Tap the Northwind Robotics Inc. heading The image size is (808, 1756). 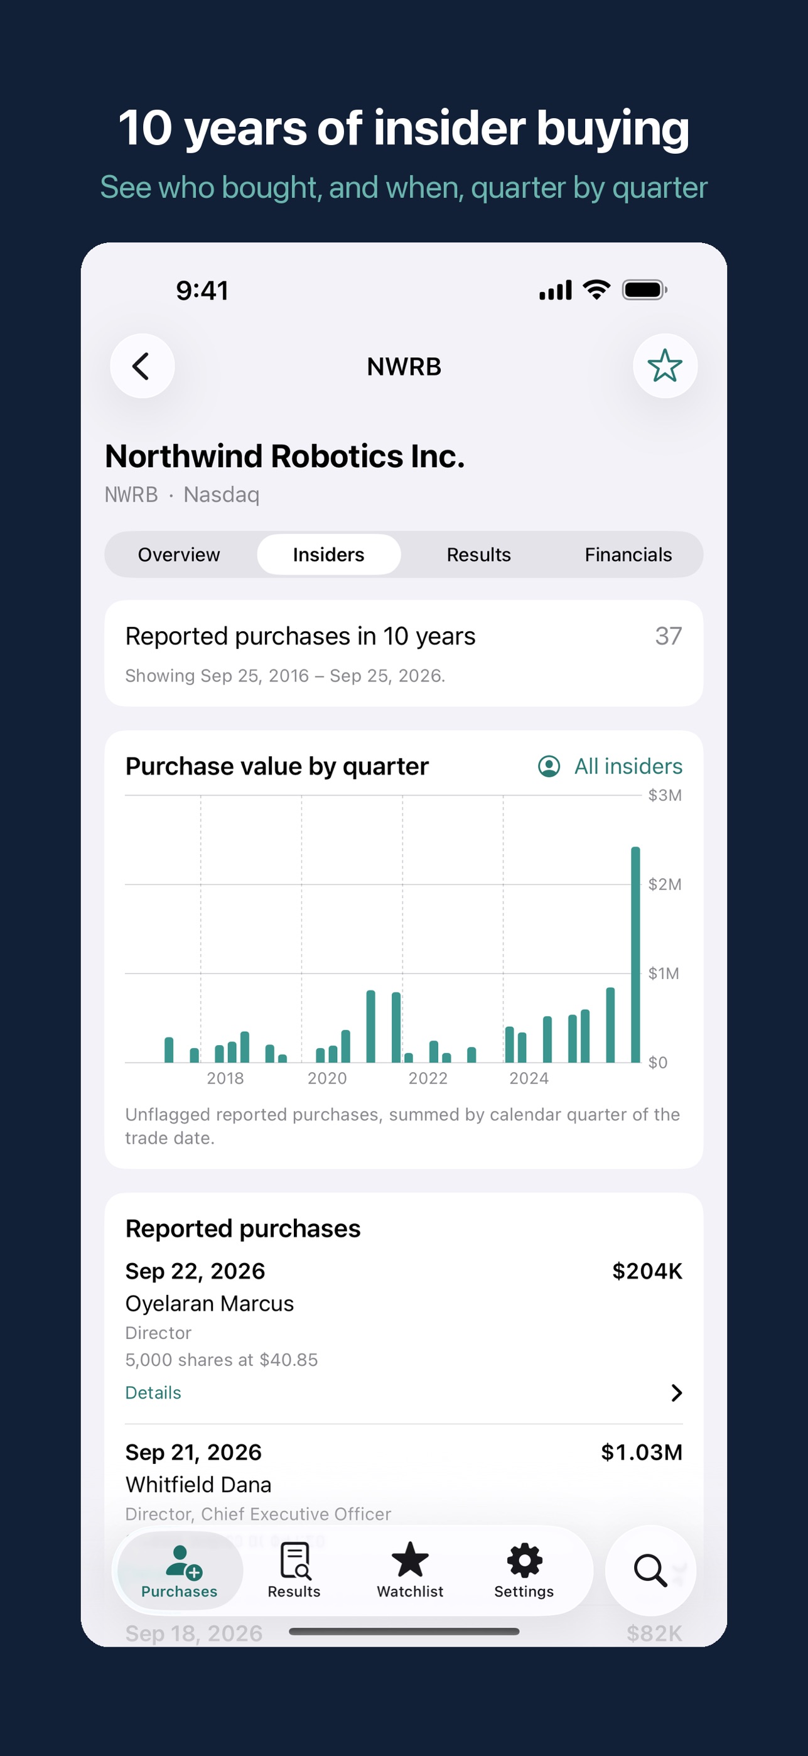point(285,456)
